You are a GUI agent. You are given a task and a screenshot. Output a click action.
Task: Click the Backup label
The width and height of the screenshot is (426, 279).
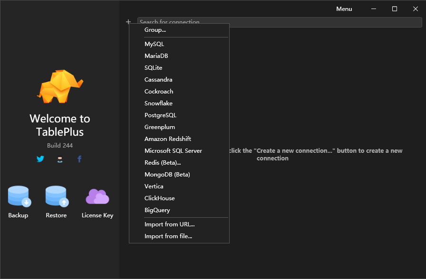pos(18,215)
